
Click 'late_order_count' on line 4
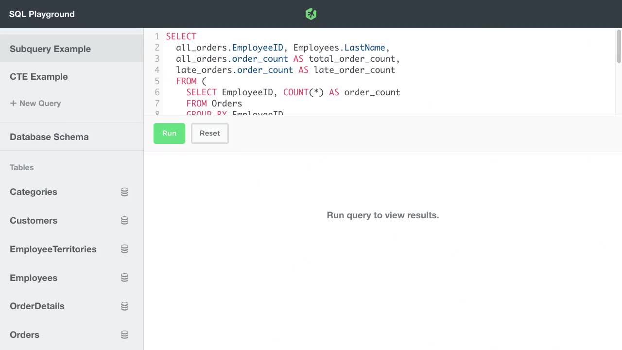point(355,70)
